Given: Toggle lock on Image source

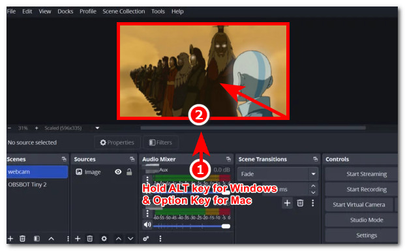Looking at the screenshot, I should (129, 172).
